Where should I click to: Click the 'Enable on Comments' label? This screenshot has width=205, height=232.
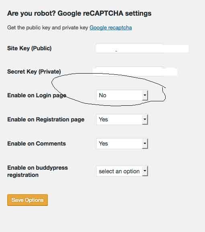[x=37, y=144]
